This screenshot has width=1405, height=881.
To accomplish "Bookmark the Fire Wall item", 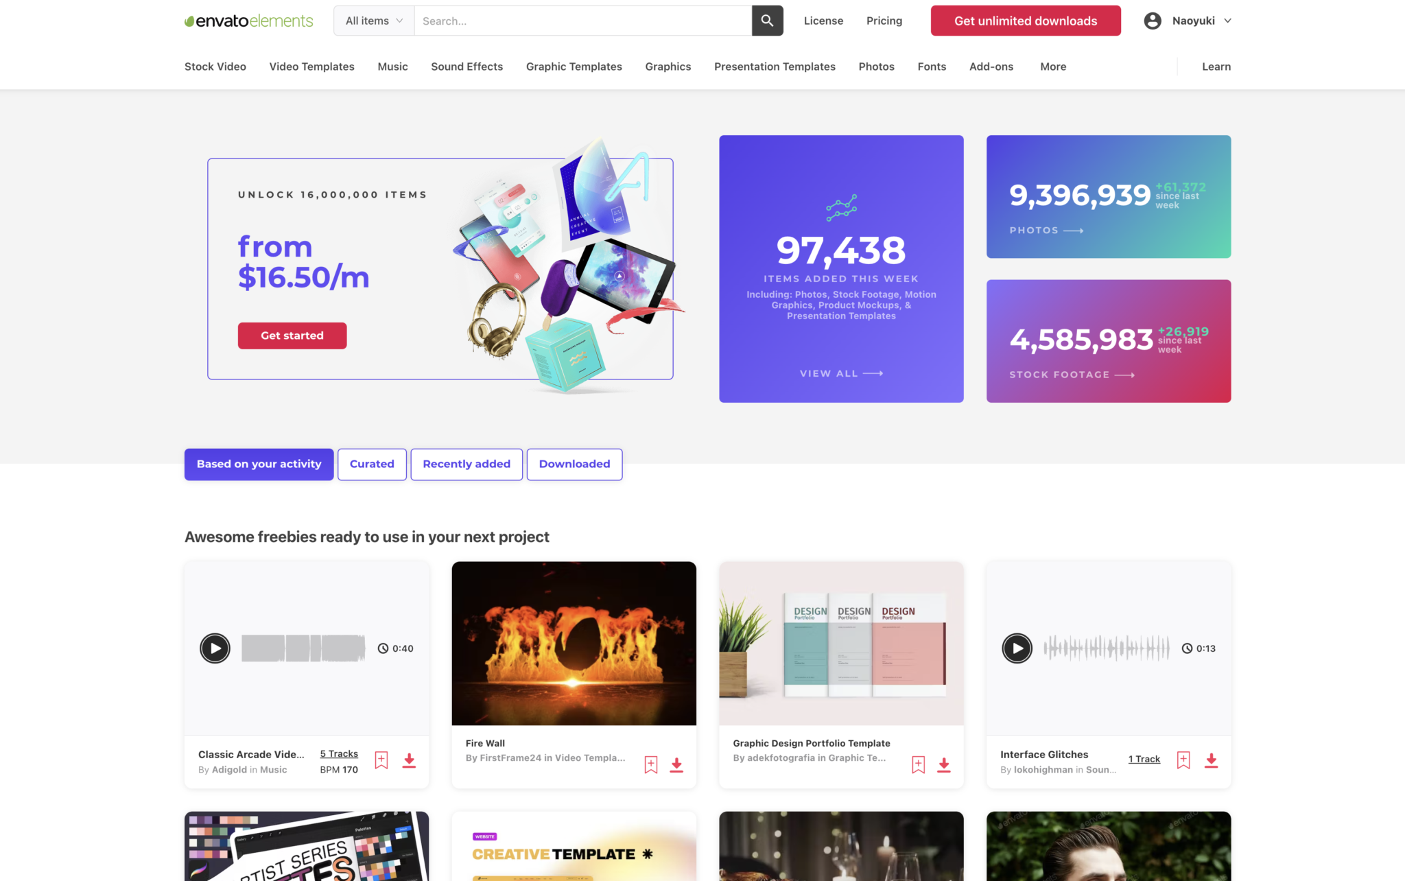I will 650,764.
